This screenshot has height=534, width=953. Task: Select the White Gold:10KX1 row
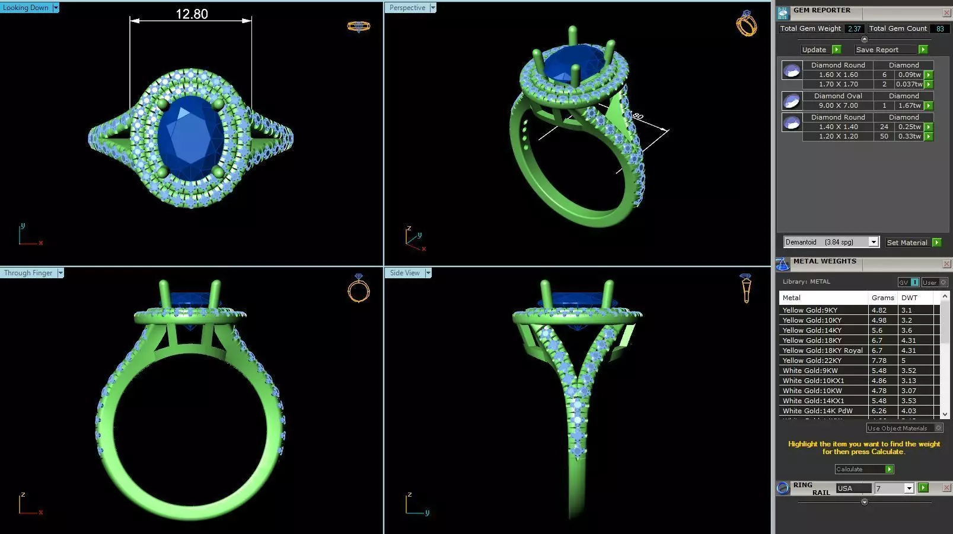[859, 381]
